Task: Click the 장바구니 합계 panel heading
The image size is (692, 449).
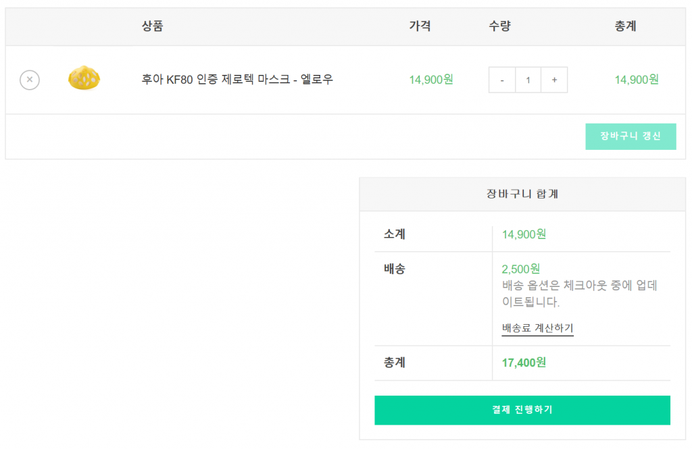Action: click(x=522, y=194)
